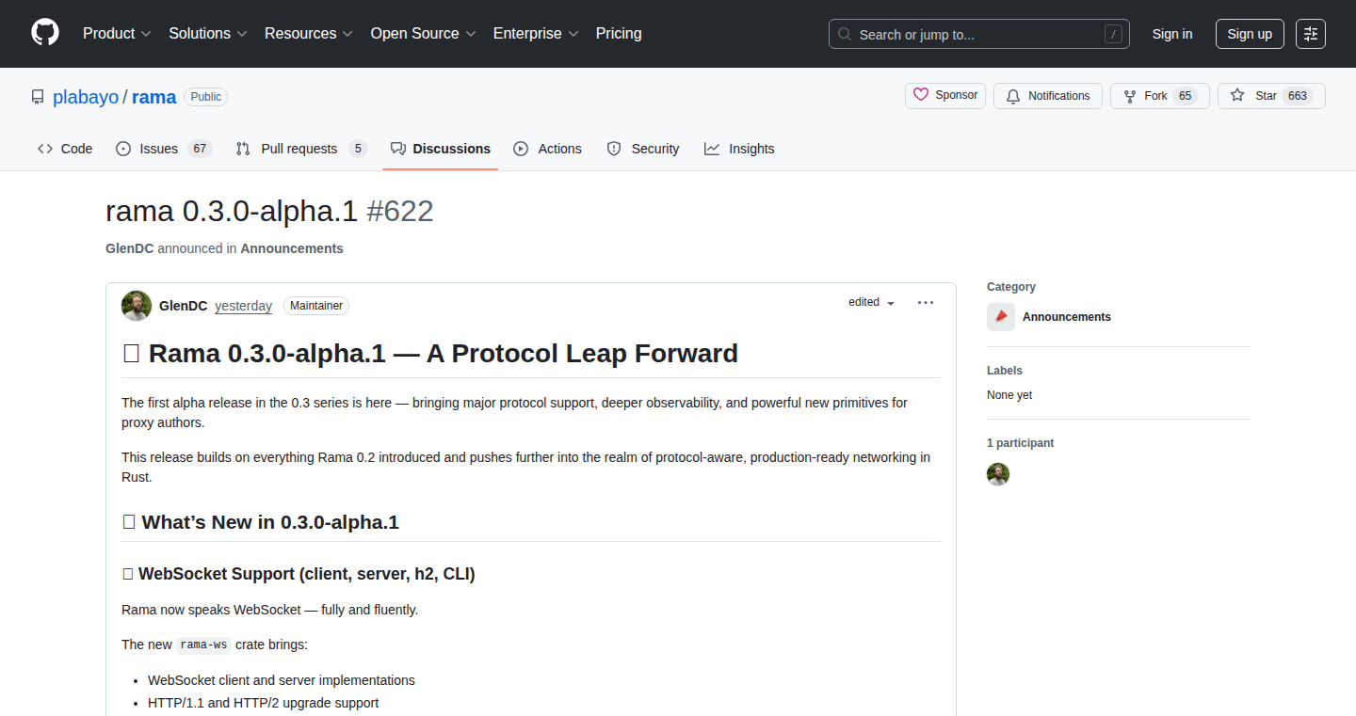Click the GitHub logo home icon
Screen dimensions: 1356x716
(x=45, y=33)
